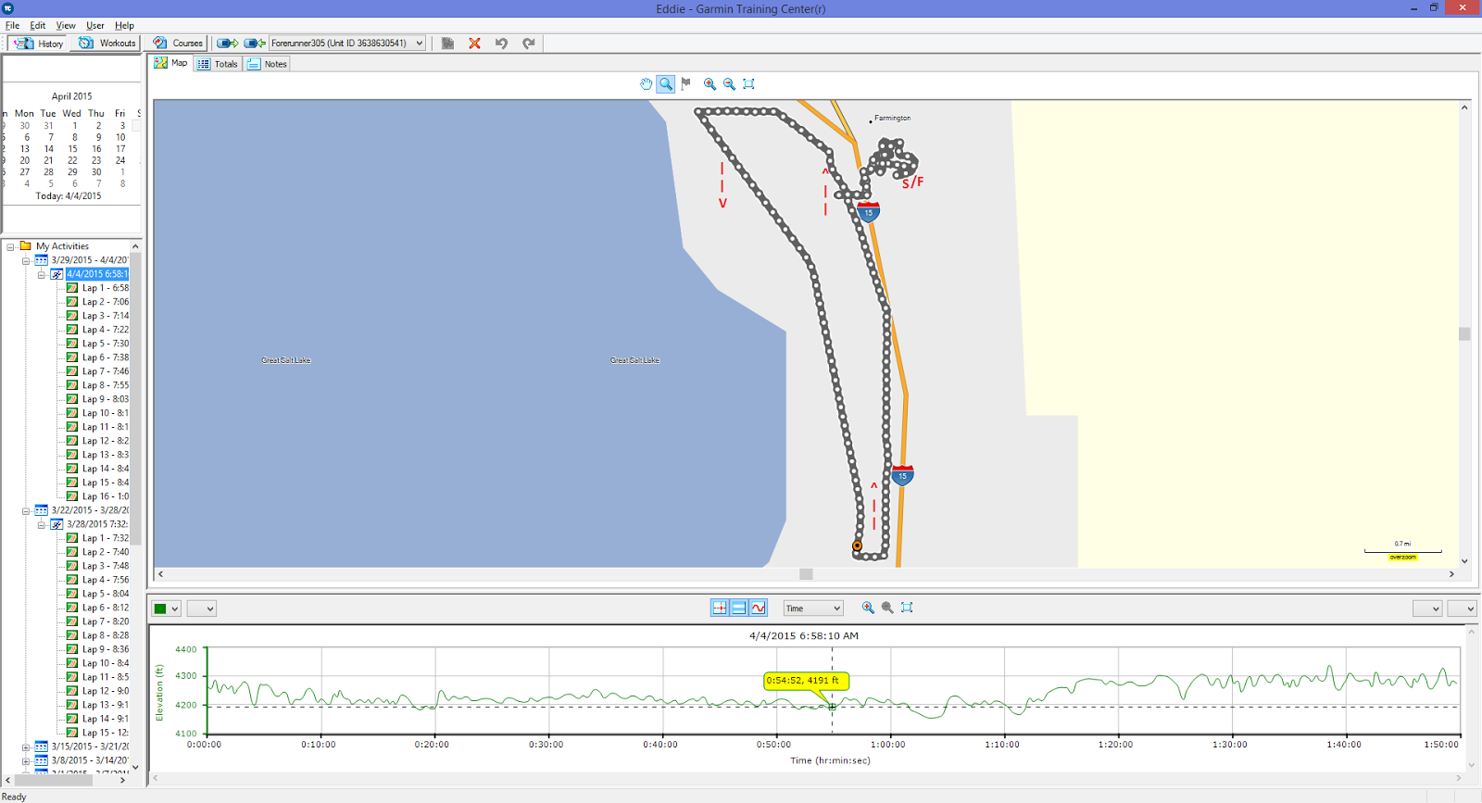Select Lap 5 - 7:30 in the tree

pyautogui.click(x=106, y=344)
